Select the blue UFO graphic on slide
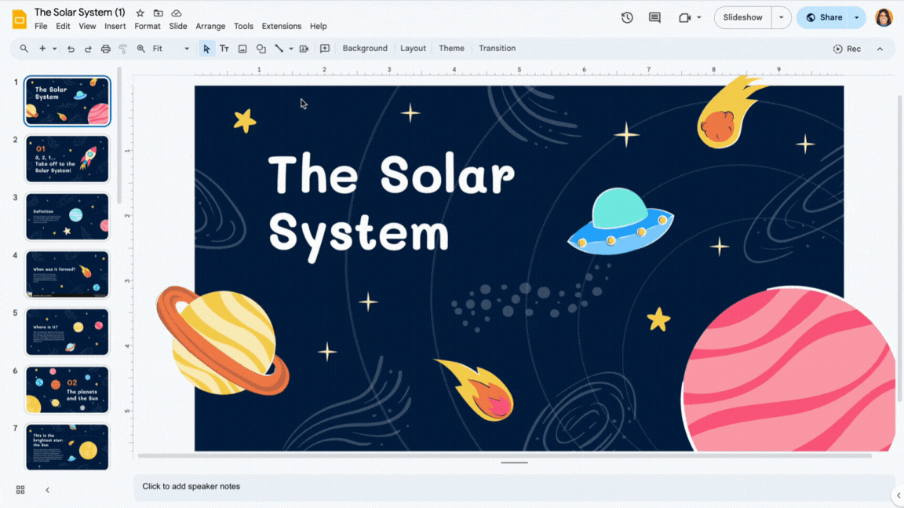This screenshot has height=508, width=904. (x=621, y=221)
